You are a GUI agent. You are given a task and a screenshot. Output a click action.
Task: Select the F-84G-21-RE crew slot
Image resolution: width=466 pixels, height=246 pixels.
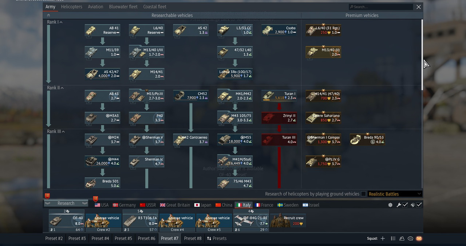(251, 221)
